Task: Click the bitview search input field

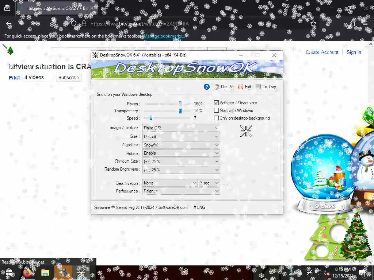Action: pos(129,52)
